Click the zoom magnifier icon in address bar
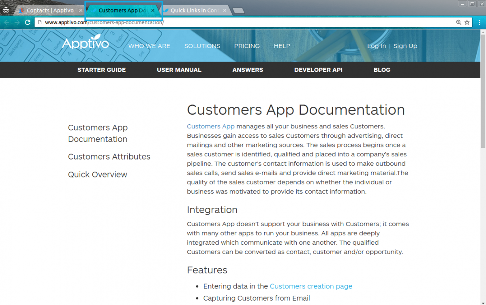 458,22
